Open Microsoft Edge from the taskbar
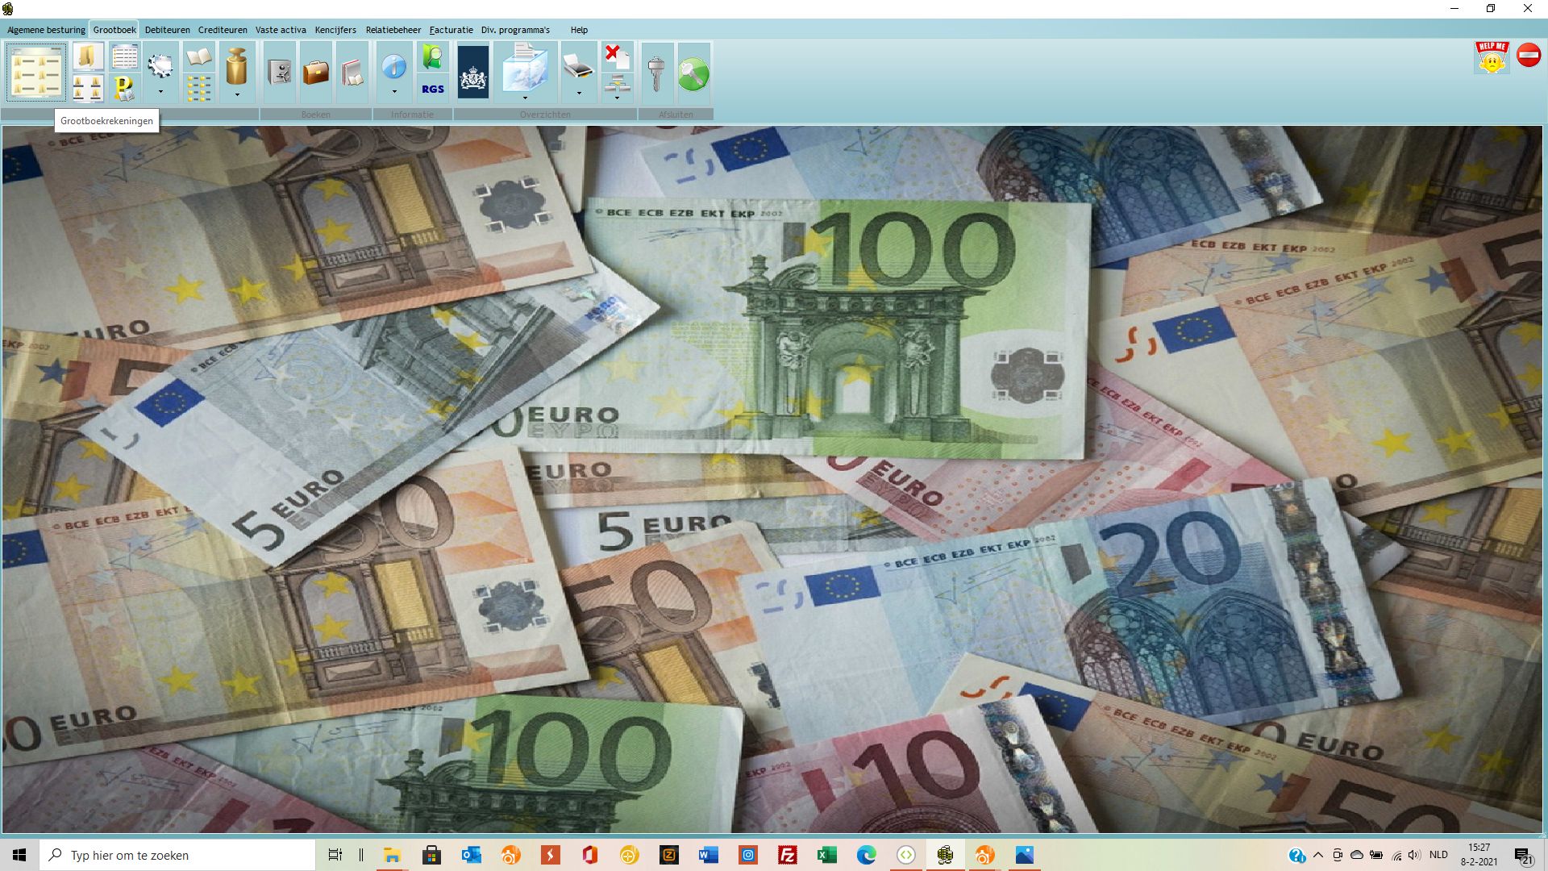The height and width of the screenshot is (871, 1548). [x=867, y=855]
